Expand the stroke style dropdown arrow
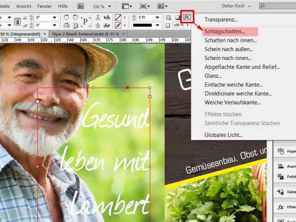This screenshot has height=222, width=296. click(157, 25)
